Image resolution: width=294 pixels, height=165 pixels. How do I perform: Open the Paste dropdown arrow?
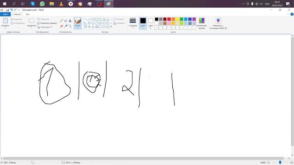pyautogui.click(x=5, y=28)
